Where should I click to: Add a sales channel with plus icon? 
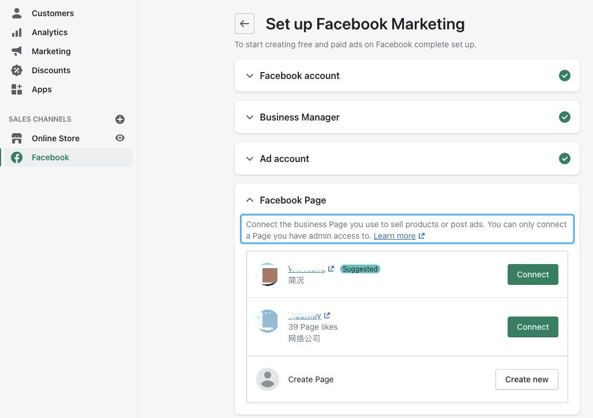tap(120, 119)
